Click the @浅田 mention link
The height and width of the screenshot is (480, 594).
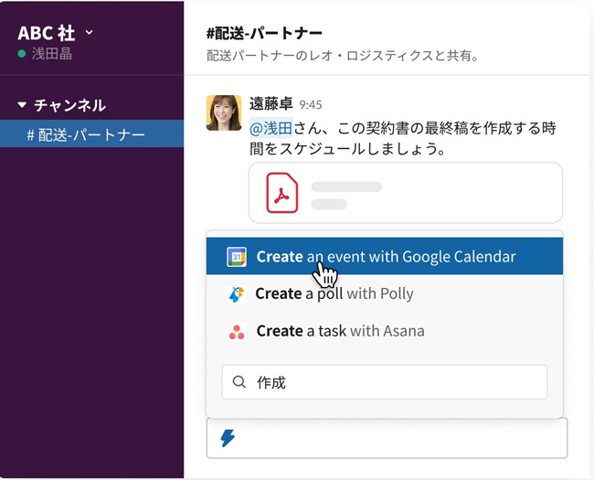point(270,128)
